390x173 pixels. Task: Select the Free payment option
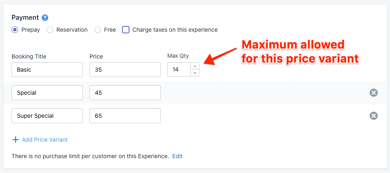[98, 30]
